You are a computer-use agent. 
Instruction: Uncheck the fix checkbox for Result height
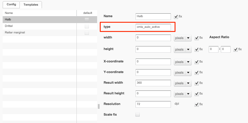coord(196,94)
